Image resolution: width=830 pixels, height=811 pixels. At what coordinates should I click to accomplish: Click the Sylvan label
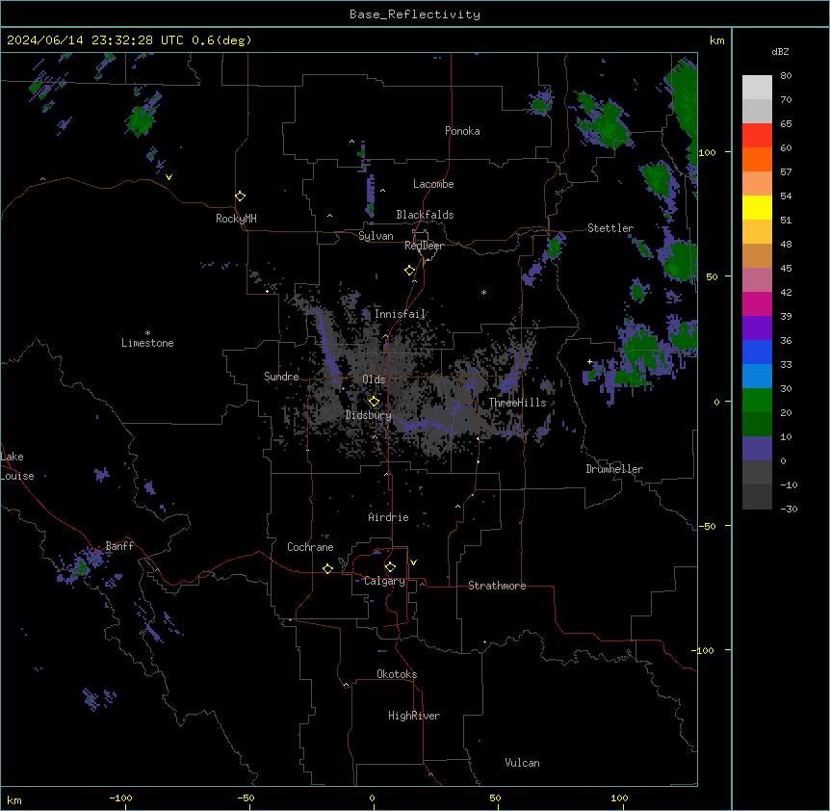click(x=376, y=236)
